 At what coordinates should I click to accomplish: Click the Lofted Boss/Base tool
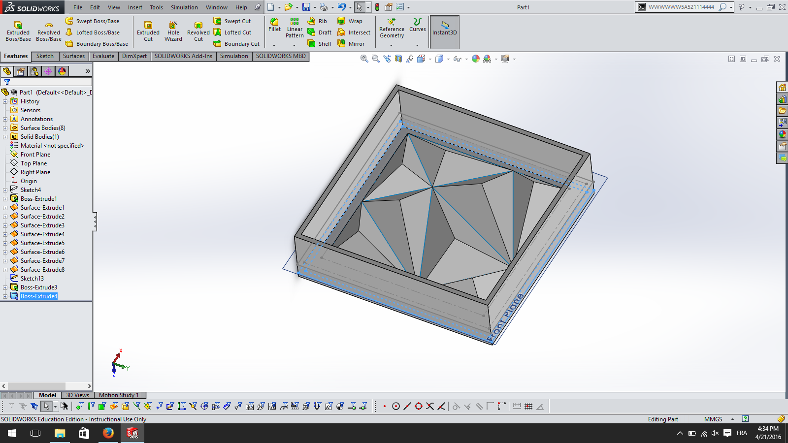(93, 32)
